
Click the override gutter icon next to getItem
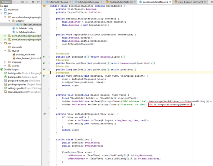click(x=44, y=63)
